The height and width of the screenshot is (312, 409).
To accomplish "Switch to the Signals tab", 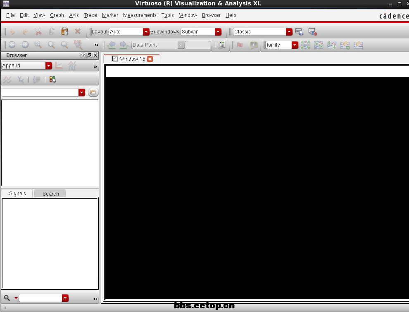I will tap(17, 194).
